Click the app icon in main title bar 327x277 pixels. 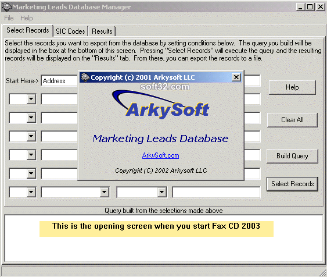click(x=6, y=6)
